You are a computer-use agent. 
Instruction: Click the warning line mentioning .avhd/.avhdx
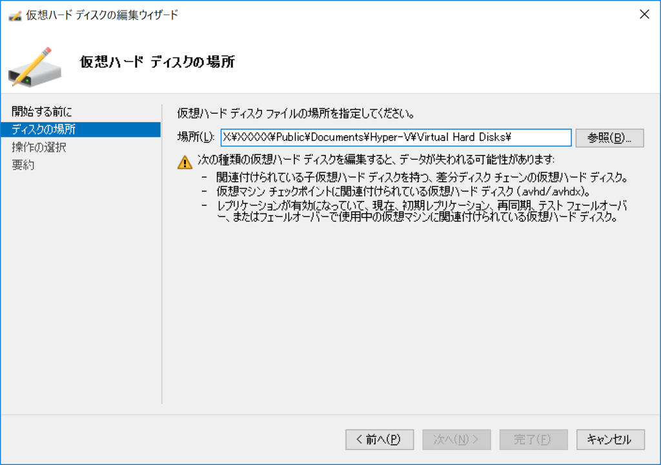pyautogui.click(x=403, y=192)
